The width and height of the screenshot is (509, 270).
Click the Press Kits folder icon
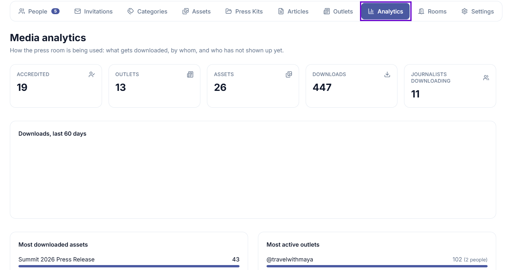[229, 11]
